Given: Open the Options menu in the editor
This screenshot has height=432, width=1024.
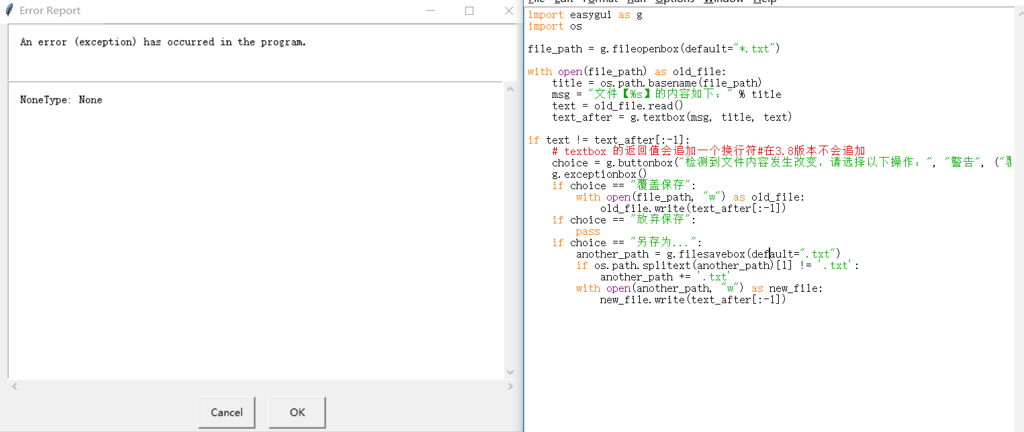Looking at the screenshot, I should (674, 1).
